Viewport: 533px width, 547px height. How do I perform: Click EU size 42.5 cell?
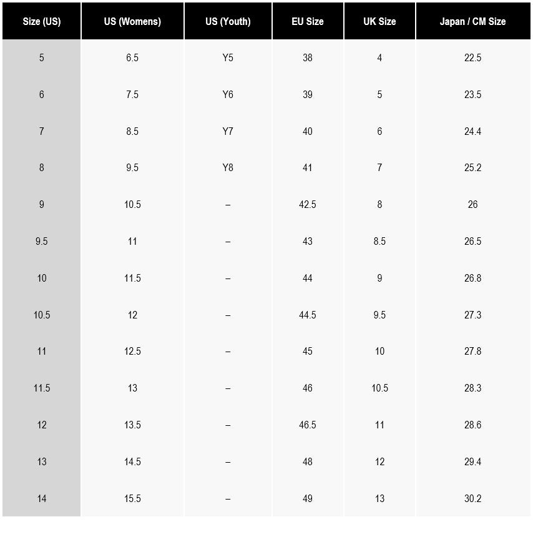[x=308, y=205]
